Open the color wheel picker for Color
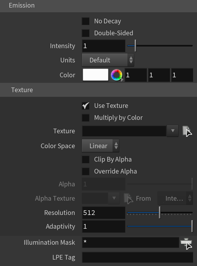 click(x=117, y=75)
